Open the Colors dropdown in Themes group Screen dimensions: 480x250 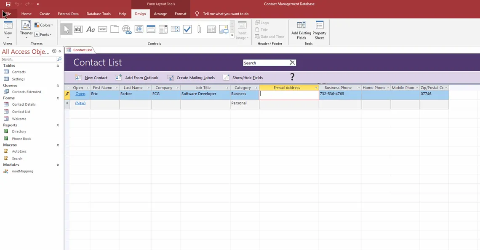(x=44, y=25)
